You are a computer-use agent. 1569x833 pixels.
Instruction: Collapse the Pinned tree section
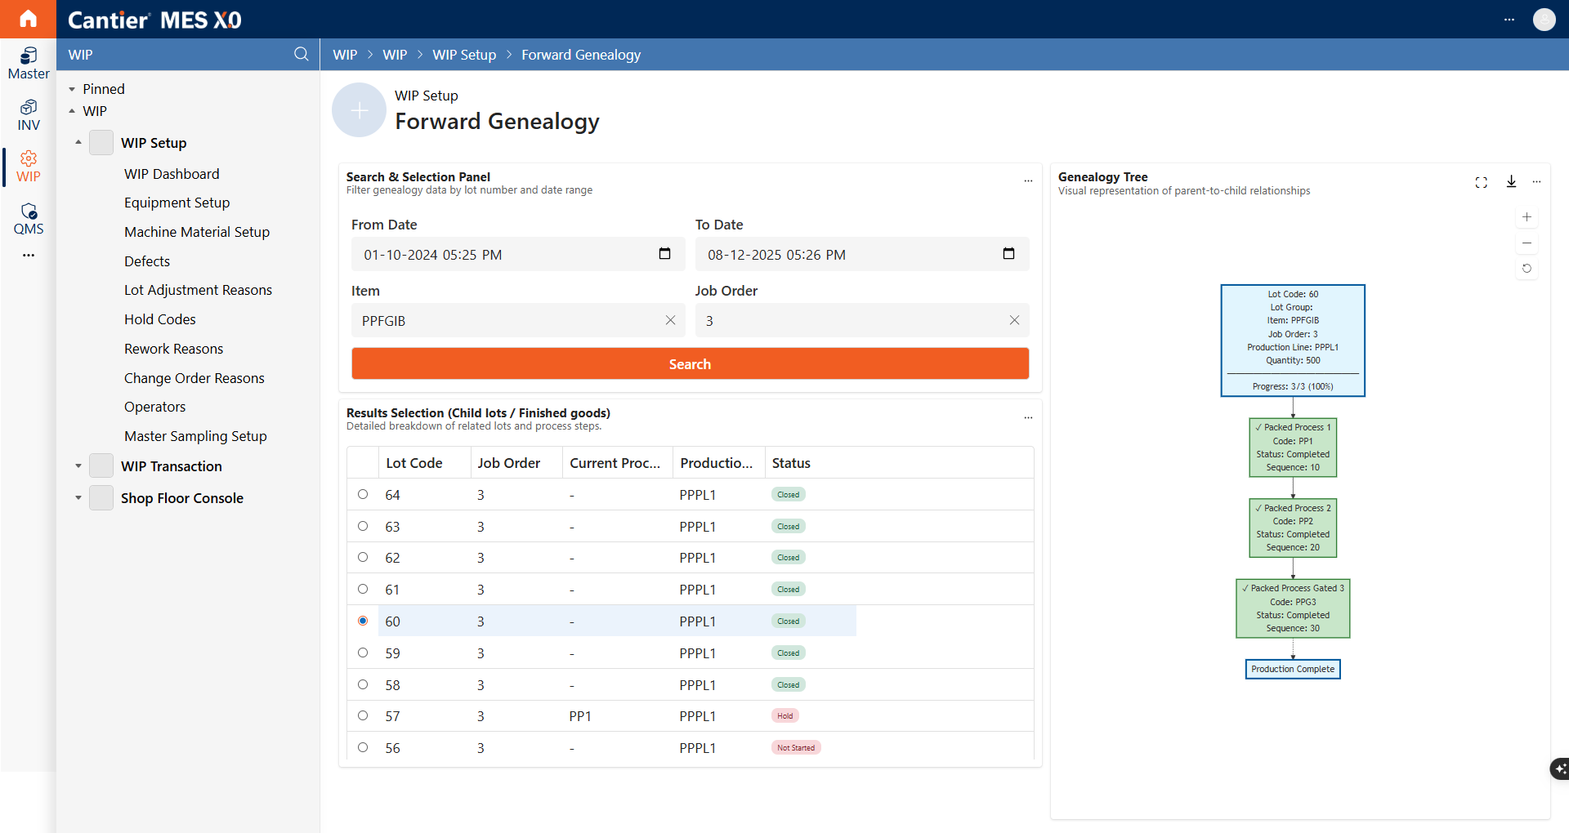pos(72,89)
